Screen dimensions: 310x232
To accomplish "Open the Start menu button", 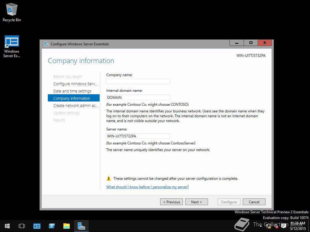I will (x=7, y=226).
